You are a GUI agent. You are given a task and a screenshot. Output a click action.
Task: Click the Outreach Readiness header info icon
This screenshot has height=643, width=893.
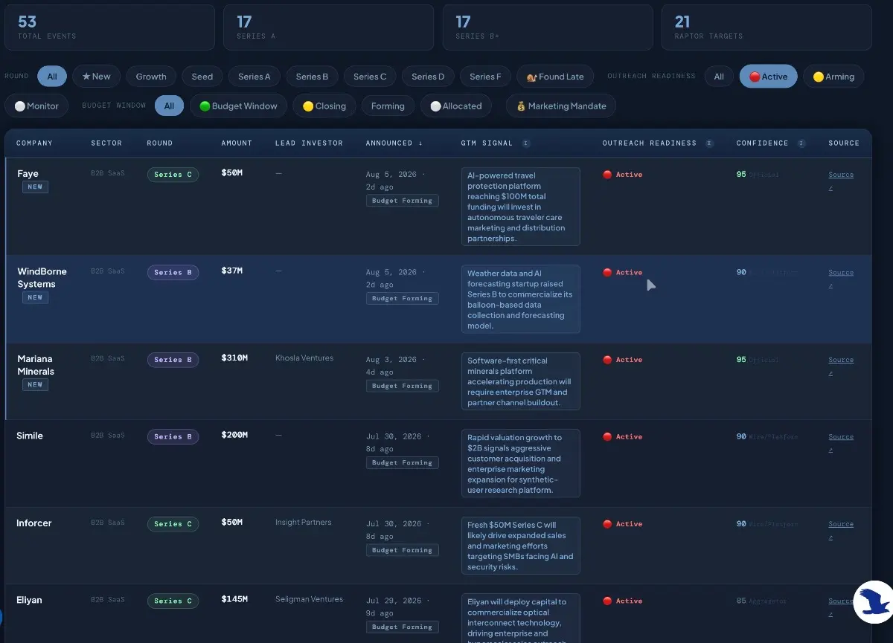tap(709, 143)
